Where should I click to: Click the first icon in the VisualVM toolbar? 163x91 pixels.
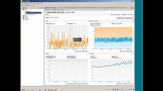tap(22, 5)
